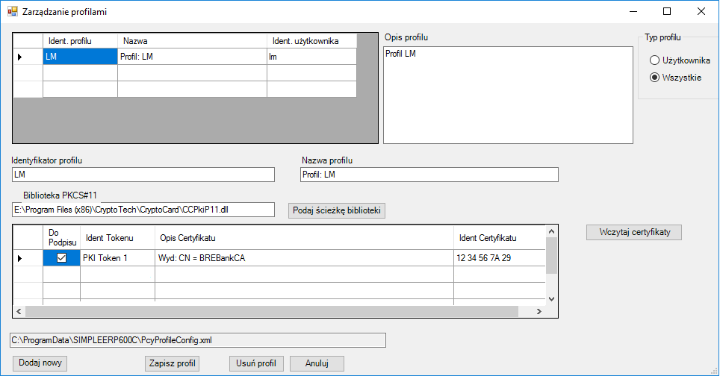The width and height of the screenshot is (720, 376).
Task: Select row header arrow of PKI Token 1 row
Action: click(x=28, y=258)
